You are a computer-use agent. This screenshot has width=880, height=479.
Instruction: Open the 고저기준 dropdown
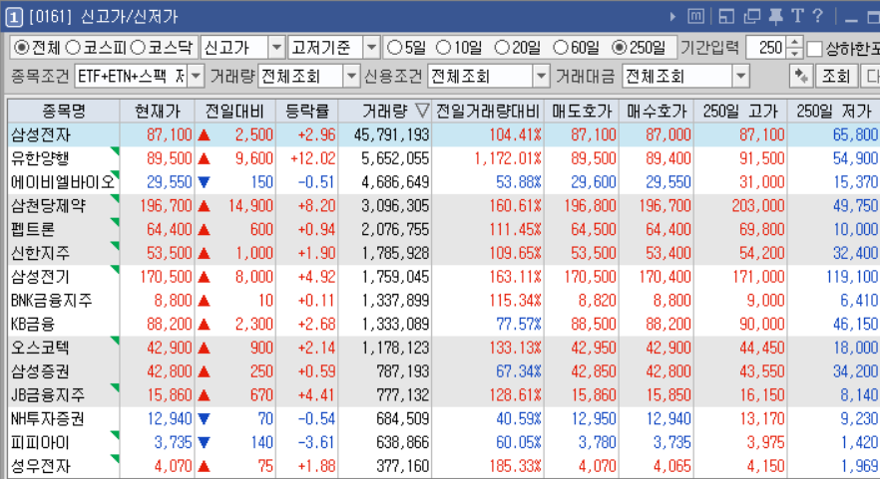click(371, 48)
